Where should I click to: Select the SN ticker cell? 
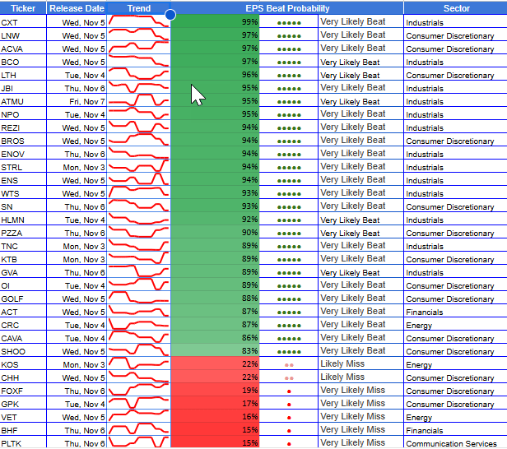[x=23, y=206]
